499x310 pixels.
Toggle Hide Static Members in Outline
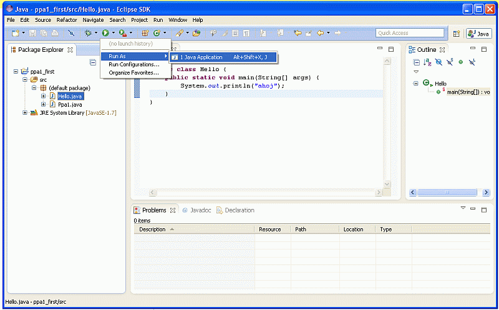[x=449, y=62]
